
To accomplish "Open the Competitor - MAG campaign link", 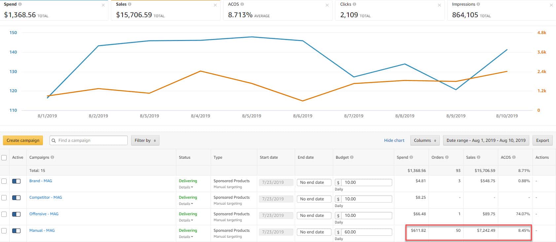I will tap(46, 197).
